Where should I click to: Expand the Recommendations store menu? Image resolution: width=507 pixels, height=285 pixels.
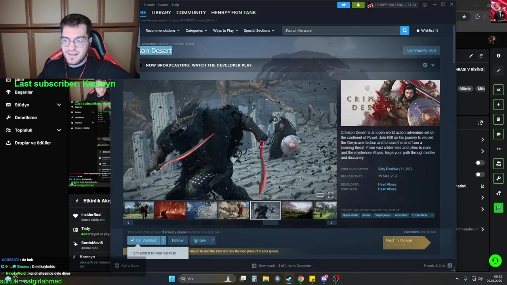pyautogui.click(x=162, y=30)
